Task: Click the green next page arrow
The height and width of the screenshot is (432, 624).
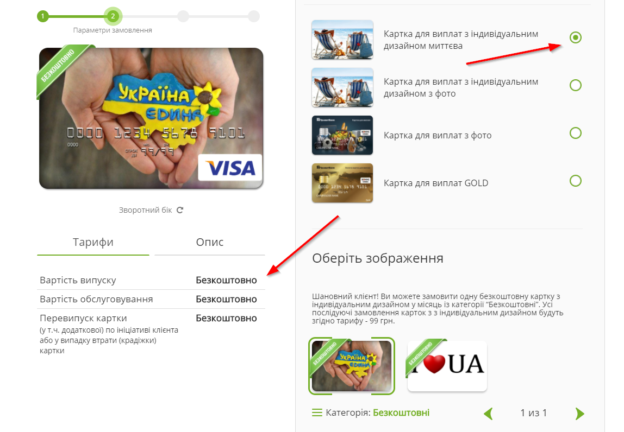Action: click(580, 414)
